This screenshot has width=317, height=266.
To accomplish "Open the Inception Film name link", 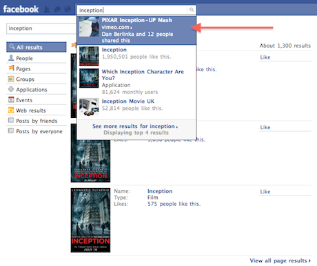I will pos(160,191).
